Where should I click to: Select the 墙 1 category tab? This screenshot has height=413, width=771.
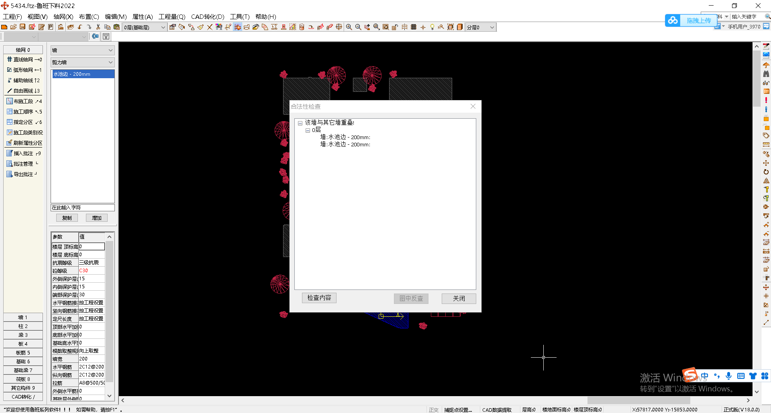(23, 317)
